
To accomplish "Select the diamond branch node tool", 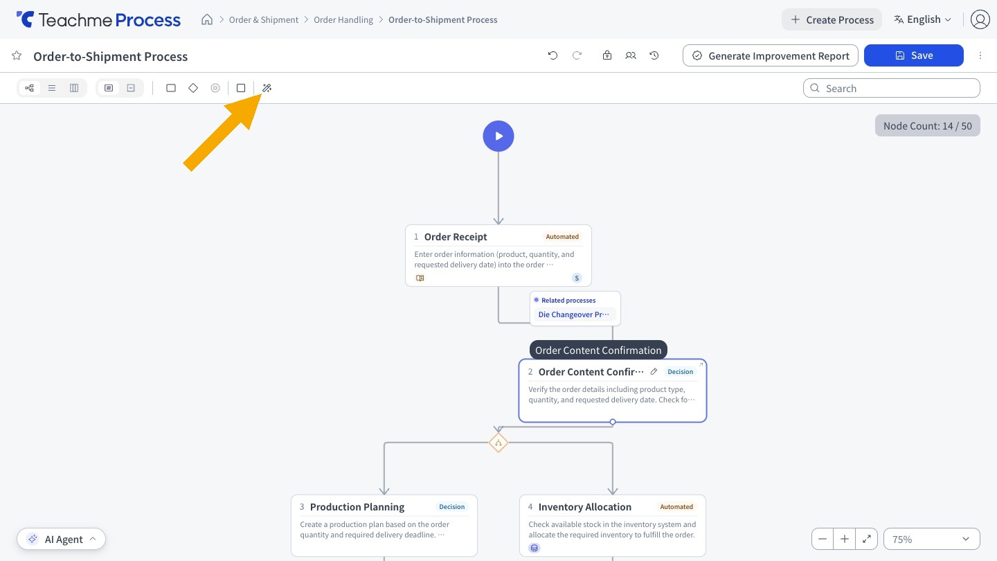I will click(x=193, y=88).
